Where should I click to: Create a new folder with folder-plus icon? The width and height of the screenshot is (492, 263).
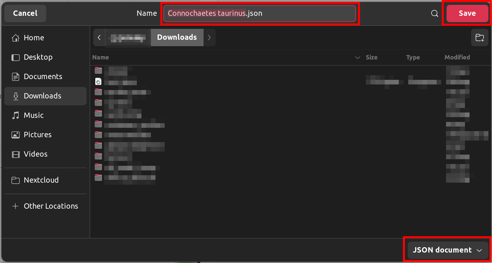[x=480, y=37]
